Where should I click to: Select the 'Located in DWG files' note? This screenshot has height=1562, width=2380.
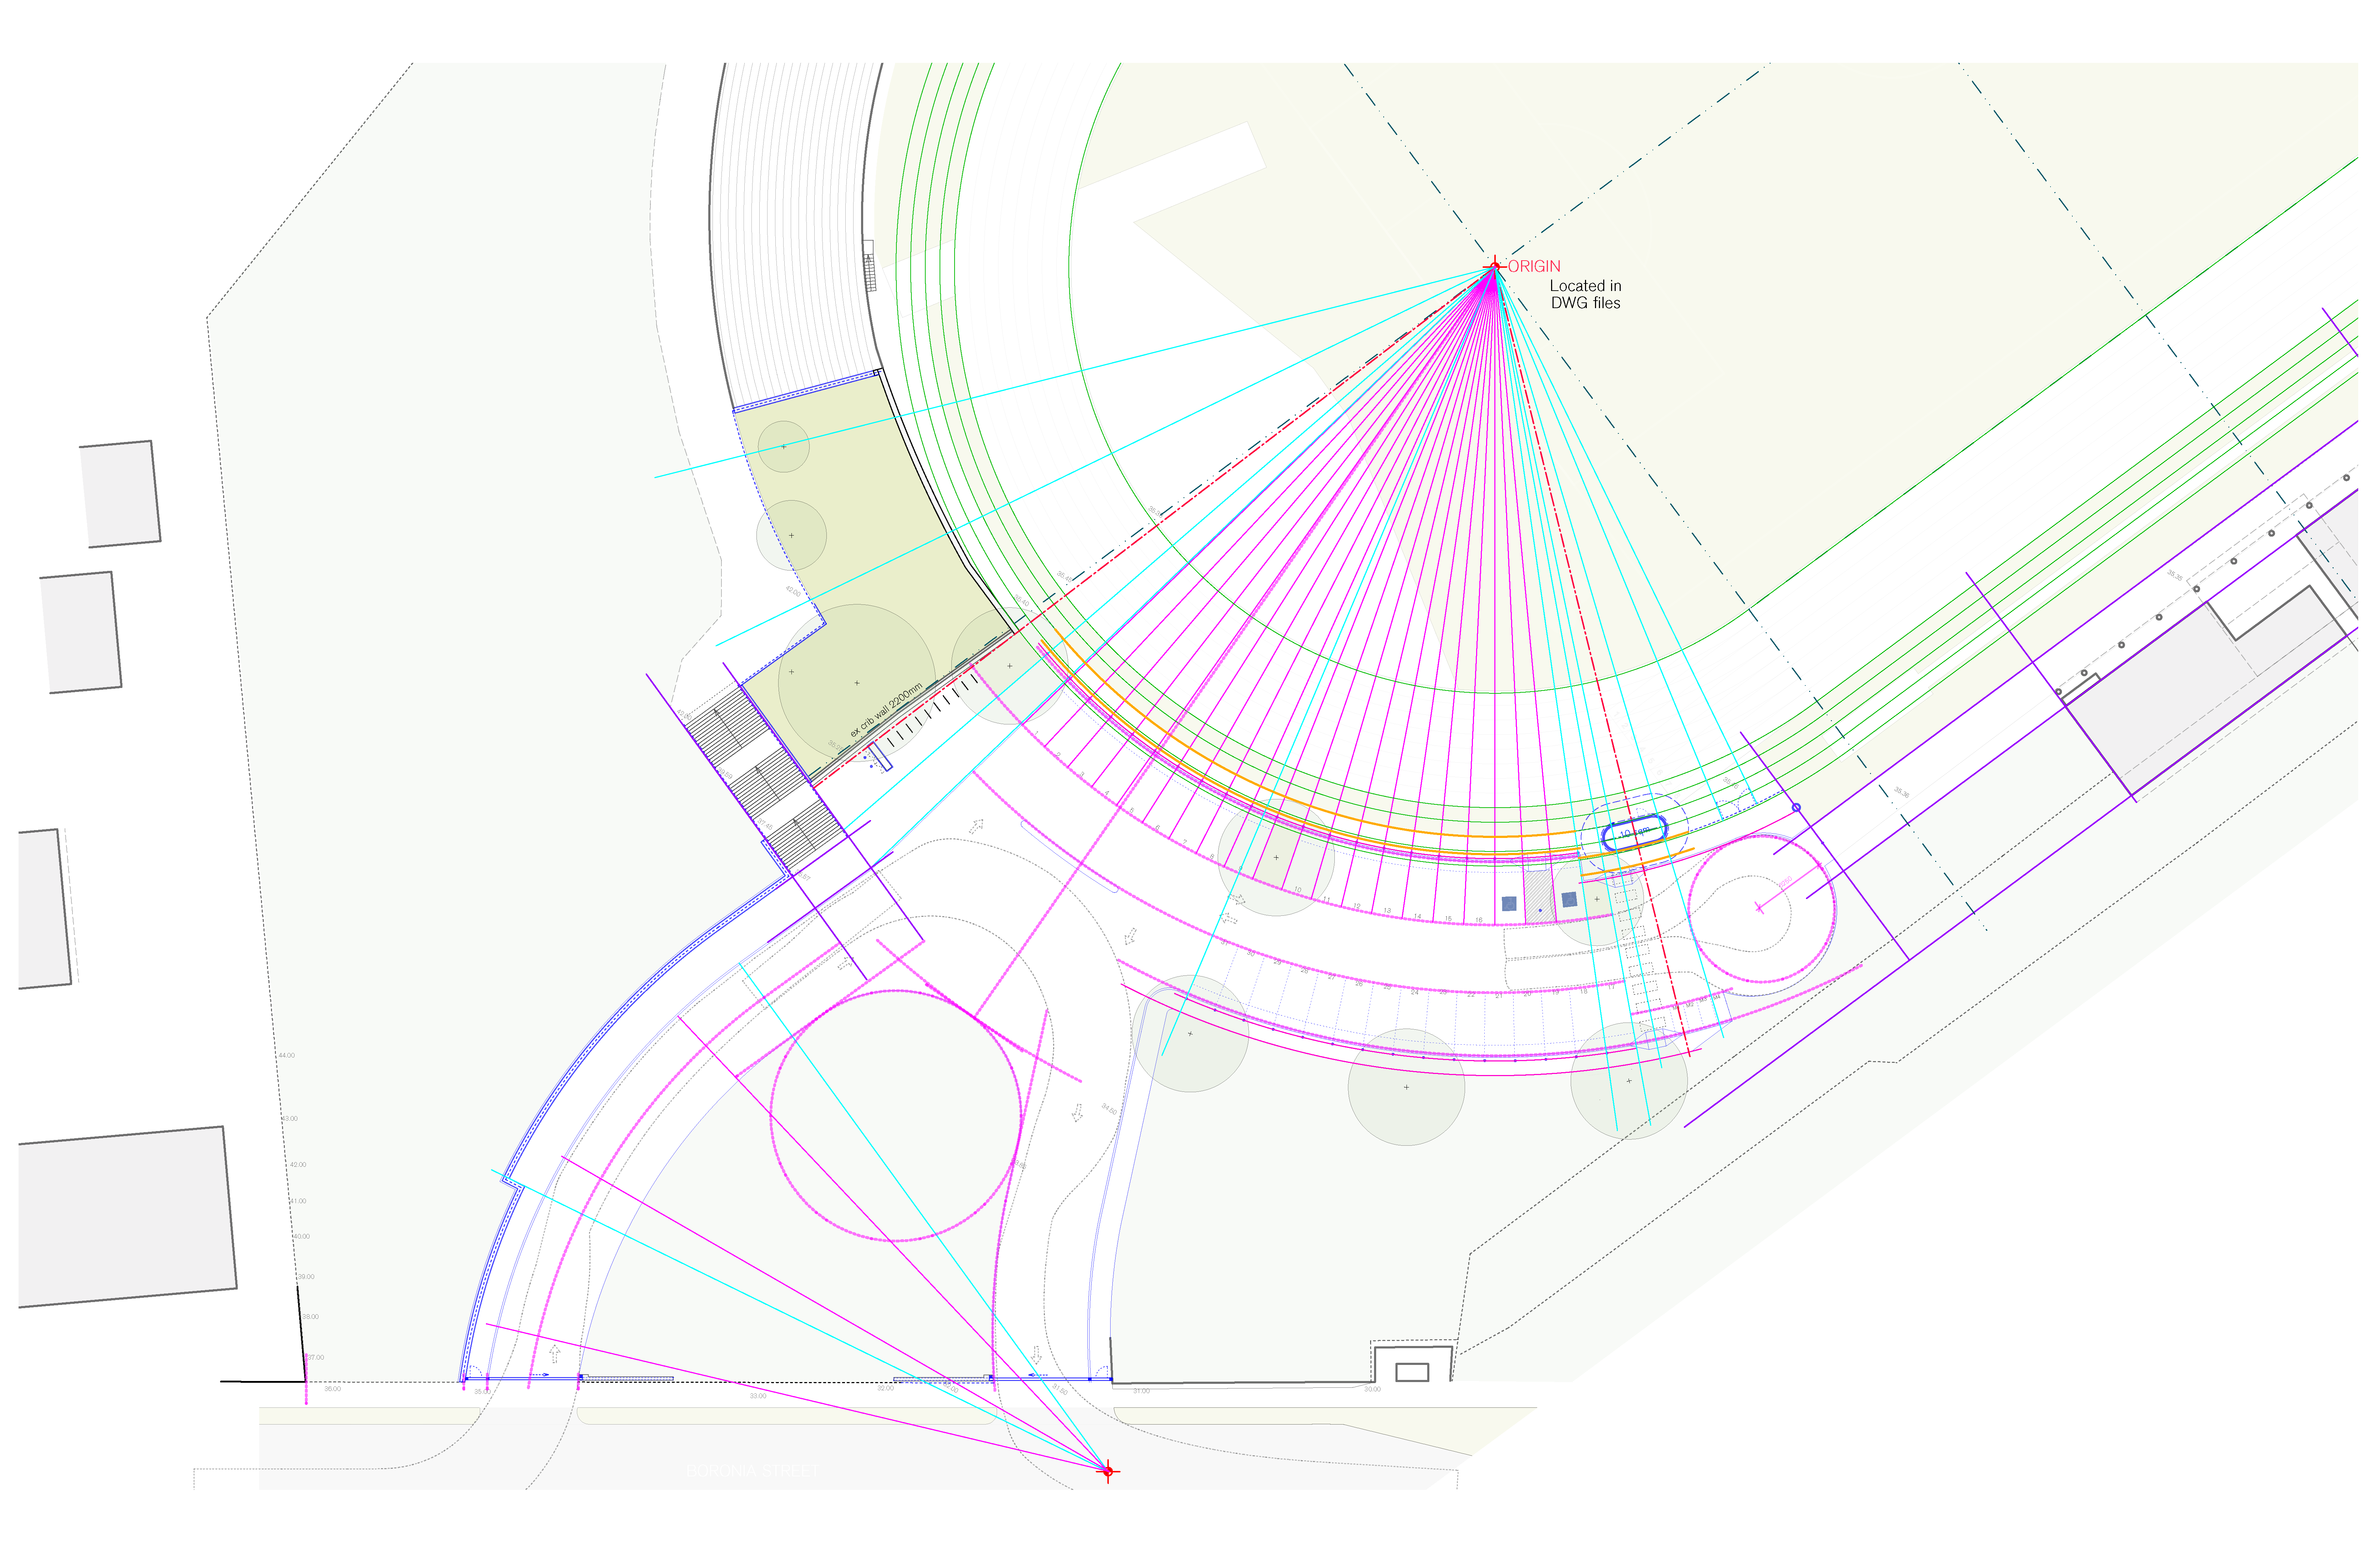pos(1586,294)
